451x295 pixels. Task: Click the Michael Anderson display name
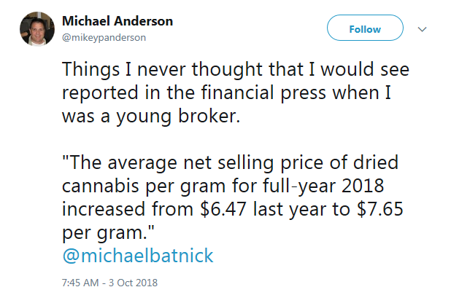(x=117, y=21)
